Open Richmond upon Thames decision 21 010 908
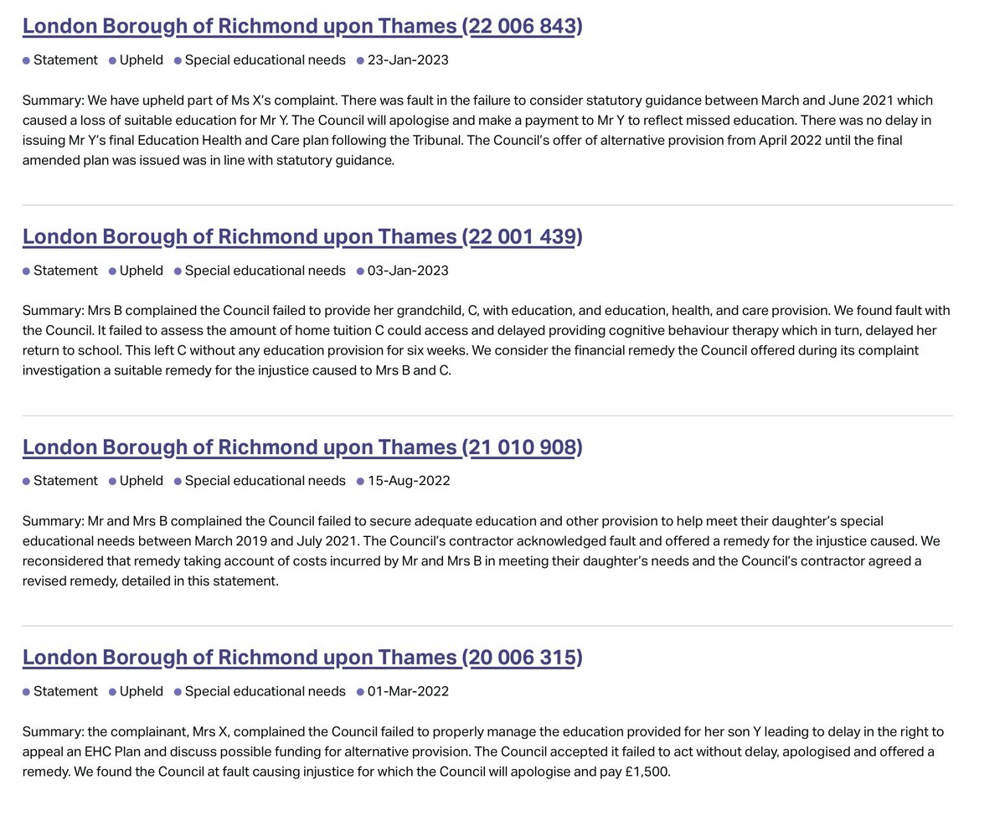The image size is (1005, 821). click(302, 447)
